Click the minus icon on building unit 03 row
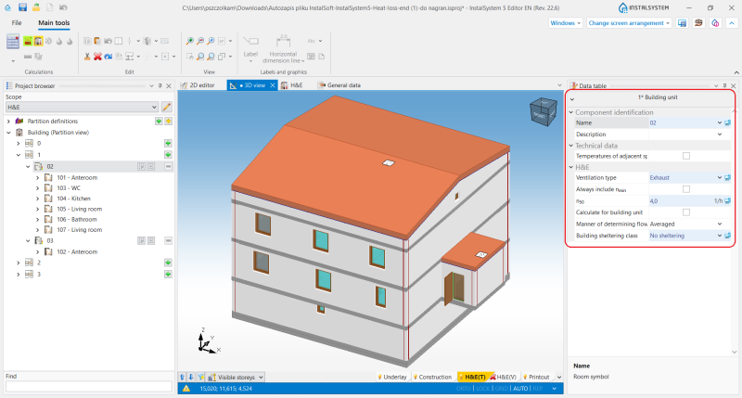Screen dimensions: 742x398 [x=168, y=241]
